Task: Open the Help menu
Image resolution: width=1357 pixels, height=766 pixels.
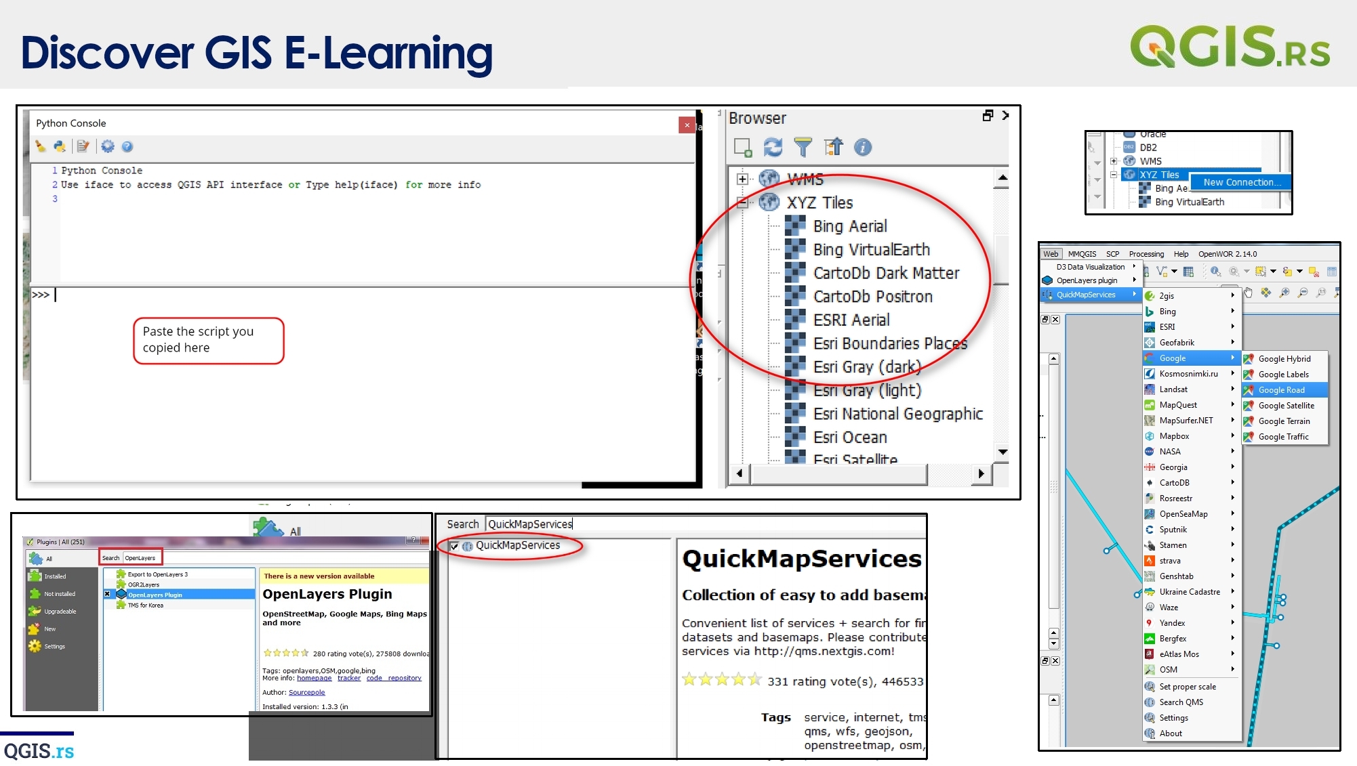Action: click(1181, 254)
